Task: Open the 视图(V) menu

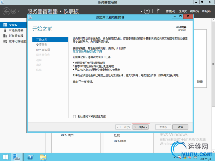Action: (x=194, y=12)
